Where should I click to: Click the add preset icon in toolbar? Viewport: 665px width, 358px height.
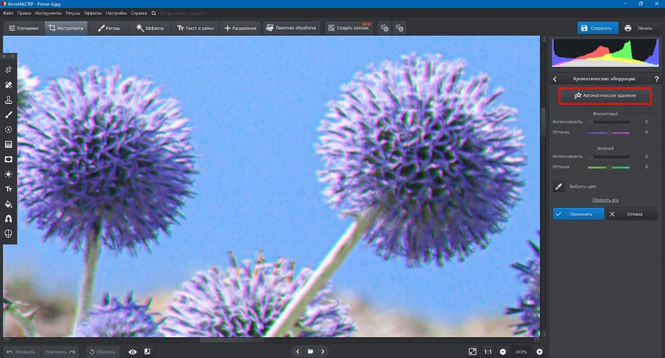tap(384, 28)
